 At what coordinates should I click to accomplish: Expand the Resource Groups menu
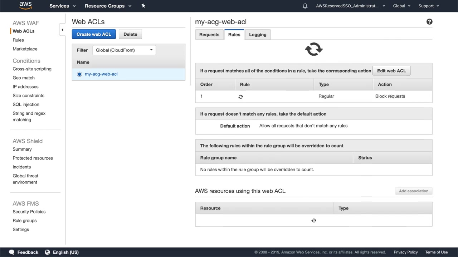[x=108, y=6]
